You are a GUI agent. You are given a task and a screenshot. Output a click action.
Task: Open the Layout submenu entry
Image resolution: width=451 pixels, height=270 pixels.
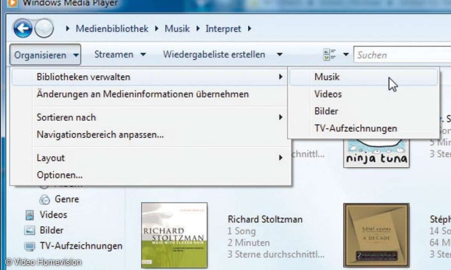pos(150,157)
